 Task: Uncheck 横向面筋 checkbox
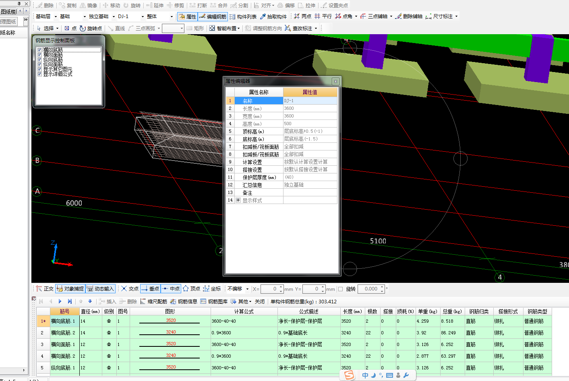coord(39,55)
